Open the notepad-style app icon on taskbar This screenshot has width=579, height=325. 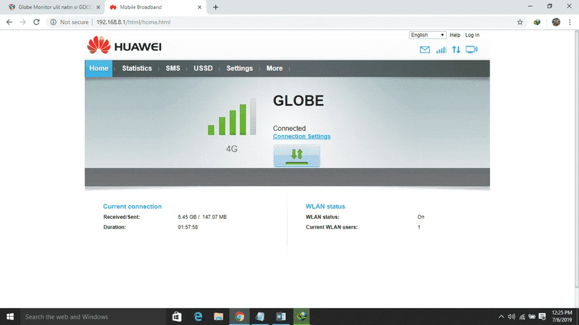point(260,316)
